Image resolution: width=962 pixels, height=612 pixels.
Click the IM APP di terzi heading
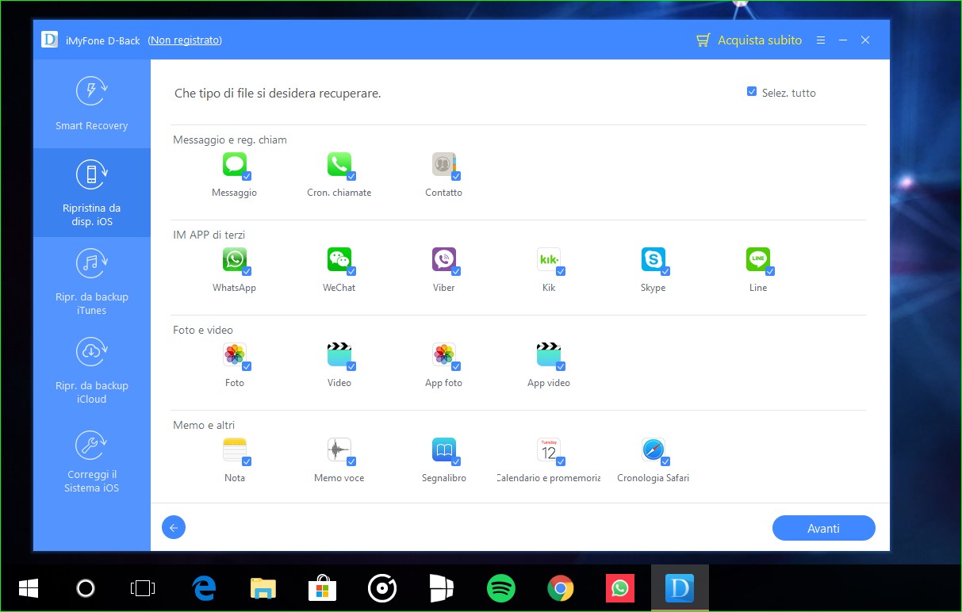209,235
